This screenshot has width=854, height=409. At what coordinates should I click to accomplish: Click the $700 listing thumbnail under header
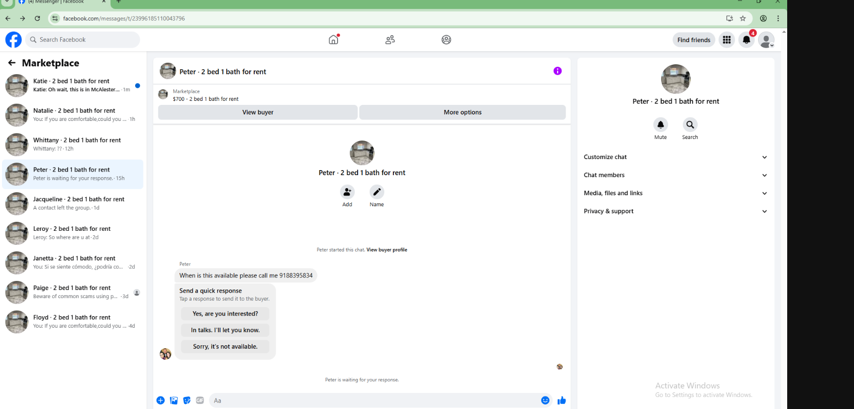[163, 94]
